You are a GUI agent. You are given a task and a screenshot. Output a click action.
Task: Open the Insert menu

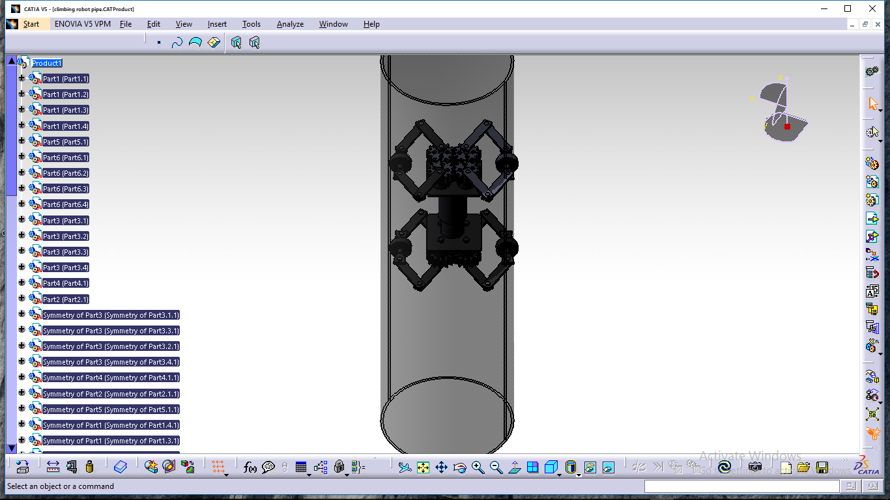(x=217, y=24)
